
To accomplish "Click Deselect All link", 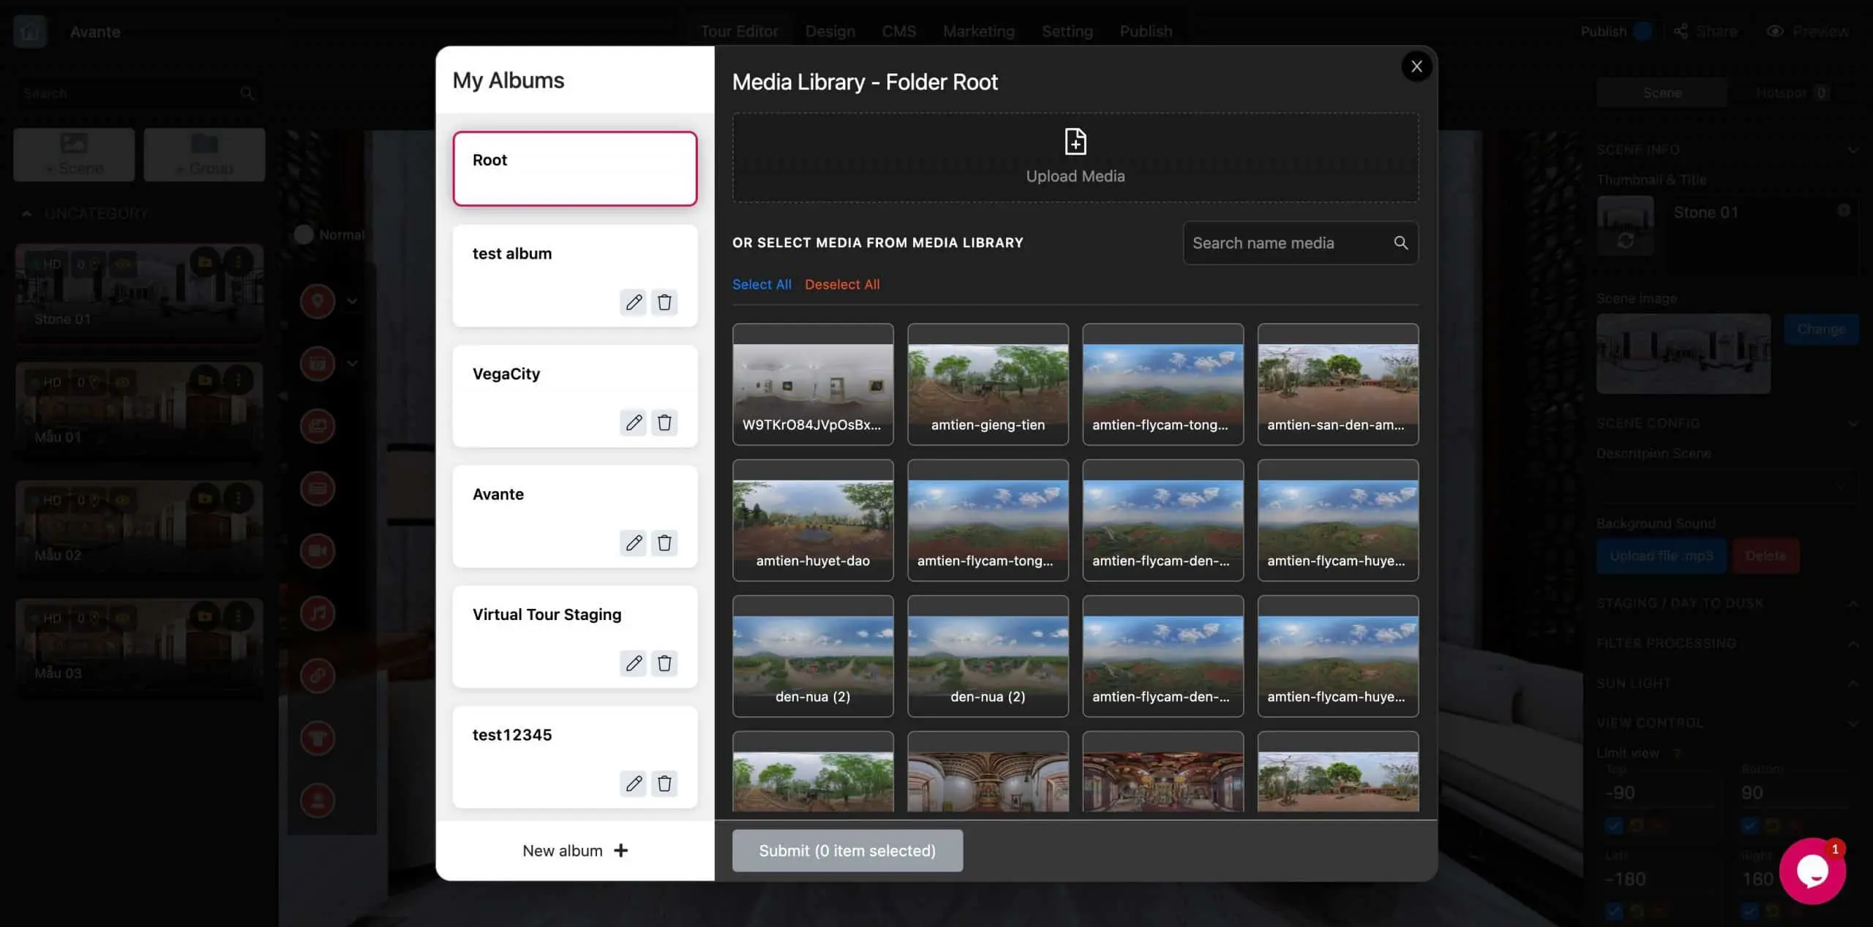I will click(842, 284).
